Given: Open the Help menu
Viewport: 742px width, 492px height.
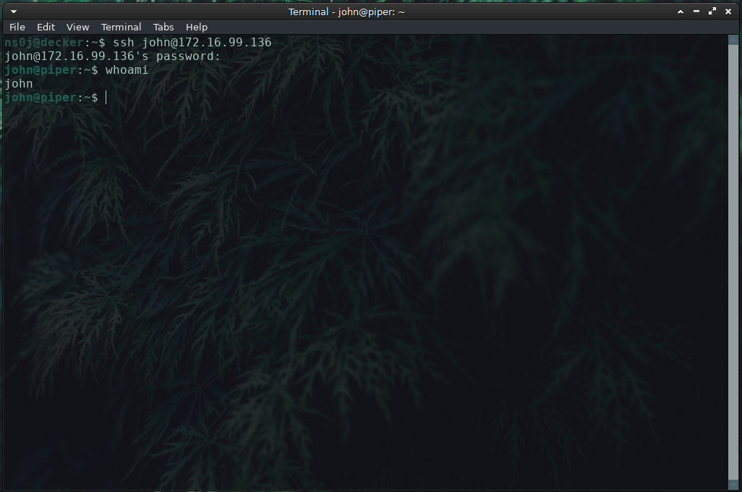Looking at the screenshot, I should pyautogui.click(x=197, y=27).
